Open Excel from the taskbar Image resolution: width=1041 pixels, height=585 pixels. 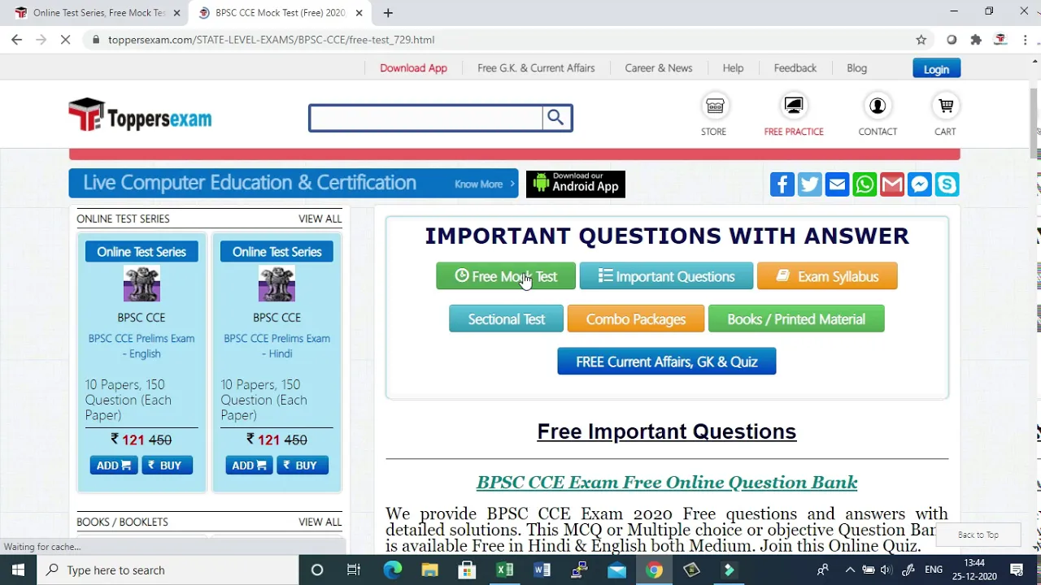pyautogui.click(x=504, y=570)
